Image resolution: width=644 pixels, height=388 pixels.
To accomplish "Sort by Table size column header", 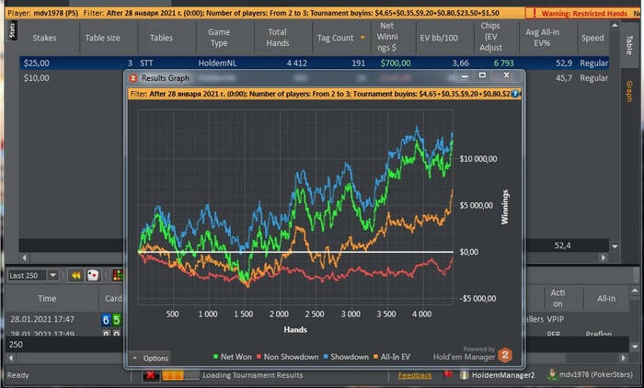I will (103, 38).
